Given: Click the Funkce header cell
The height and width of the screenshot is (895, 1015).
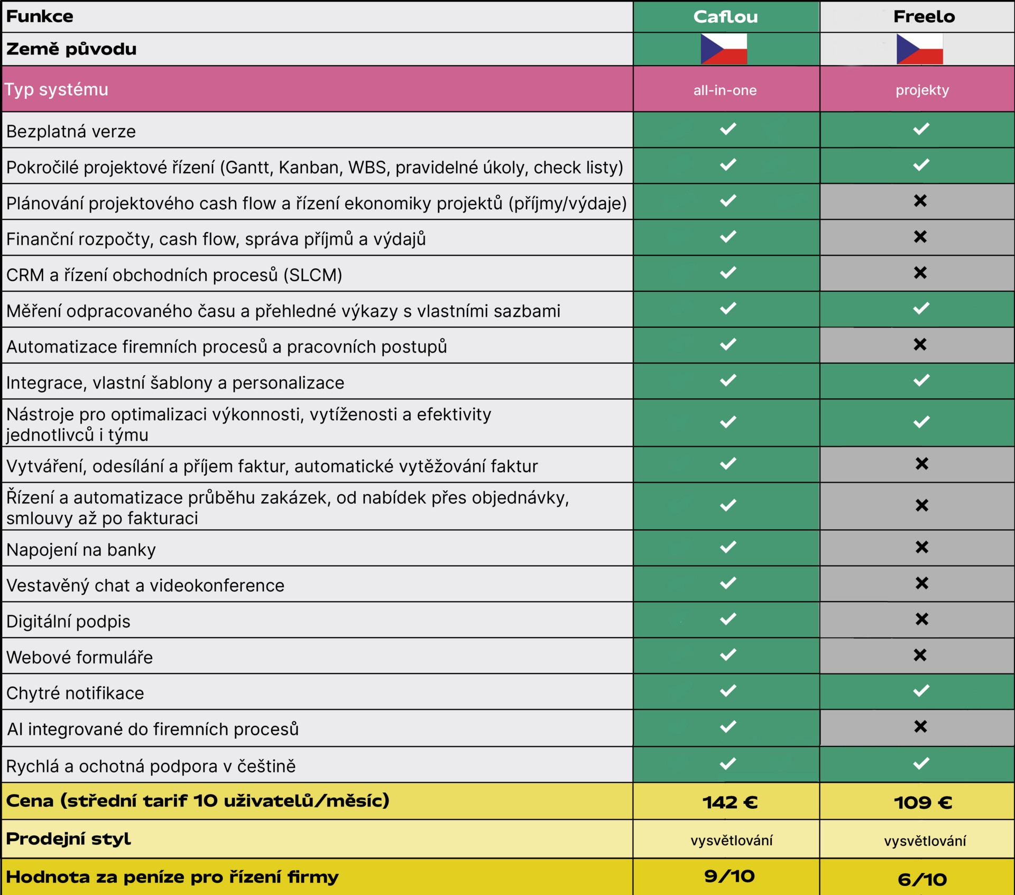Looking at the screenshot, I should 40,17.
